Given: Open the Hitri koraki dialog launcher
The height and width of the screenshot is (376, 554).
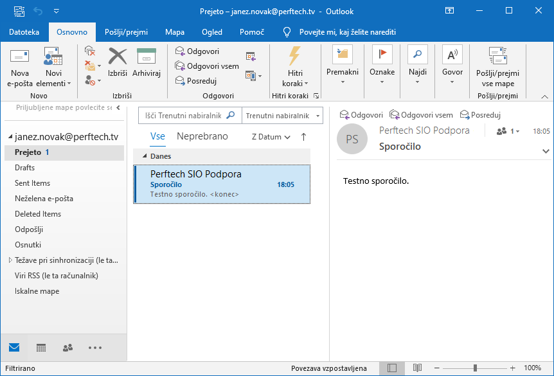Looking at the screenshot, I should coord(316,96).
